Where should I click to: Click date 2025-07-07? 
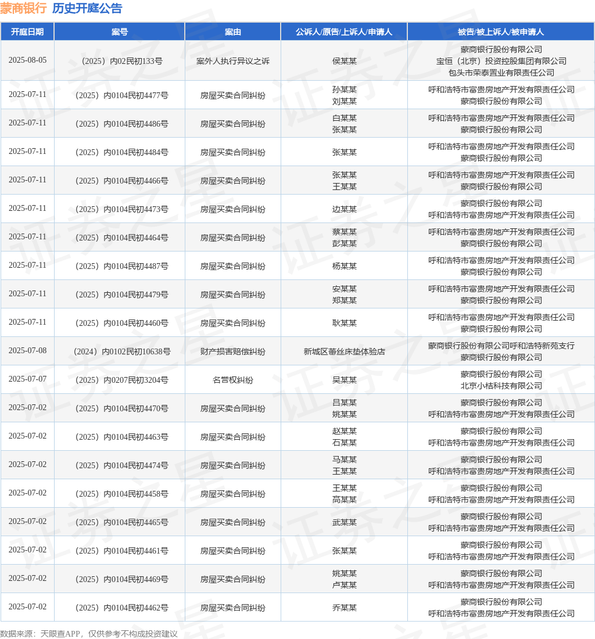click(x=27, y=379)
